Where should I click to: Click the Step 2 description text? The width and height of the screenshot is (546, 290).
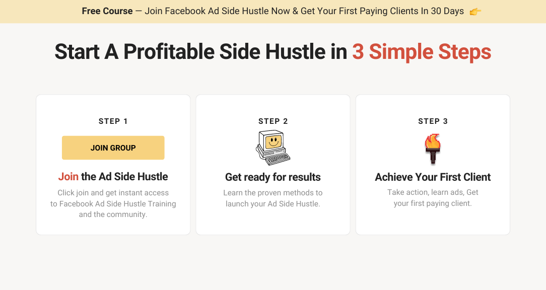273,198
